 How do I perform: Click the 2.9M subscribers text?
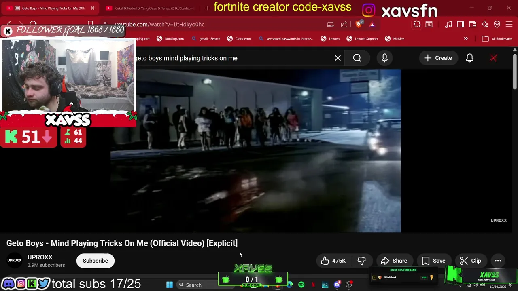click(46, 265)
